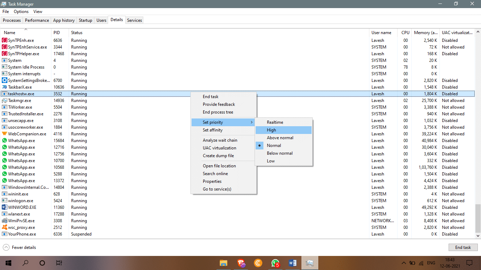Open WhatsApp from the taskbar
The height and width of the screenshot is (270, 481).
(x=275, y=263)
